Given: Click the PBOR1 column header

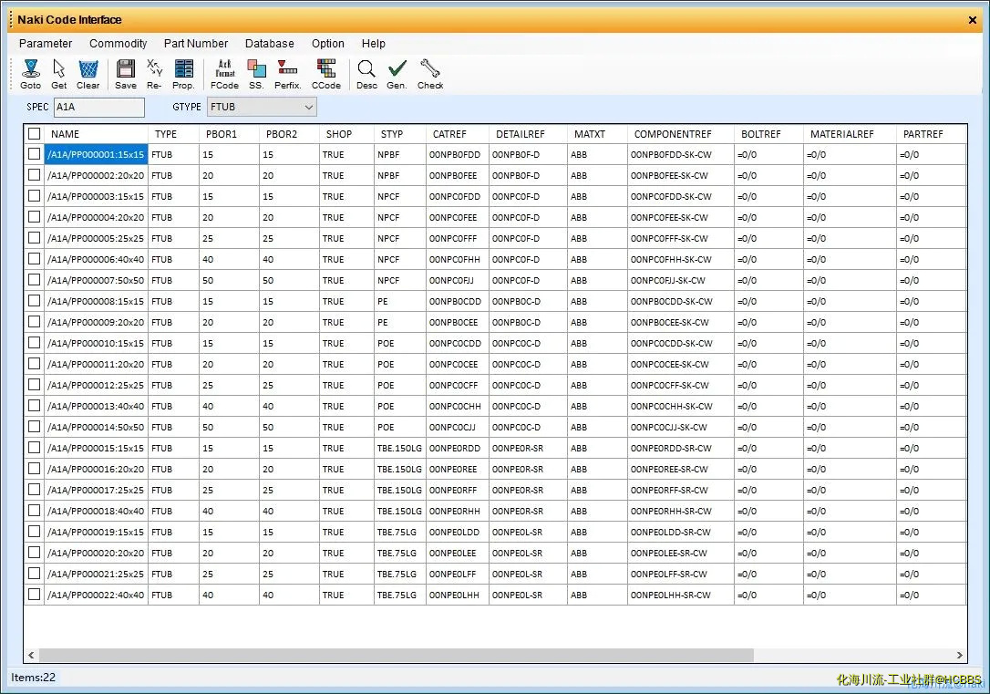Looking at the screenshot, I should [229, 134].
